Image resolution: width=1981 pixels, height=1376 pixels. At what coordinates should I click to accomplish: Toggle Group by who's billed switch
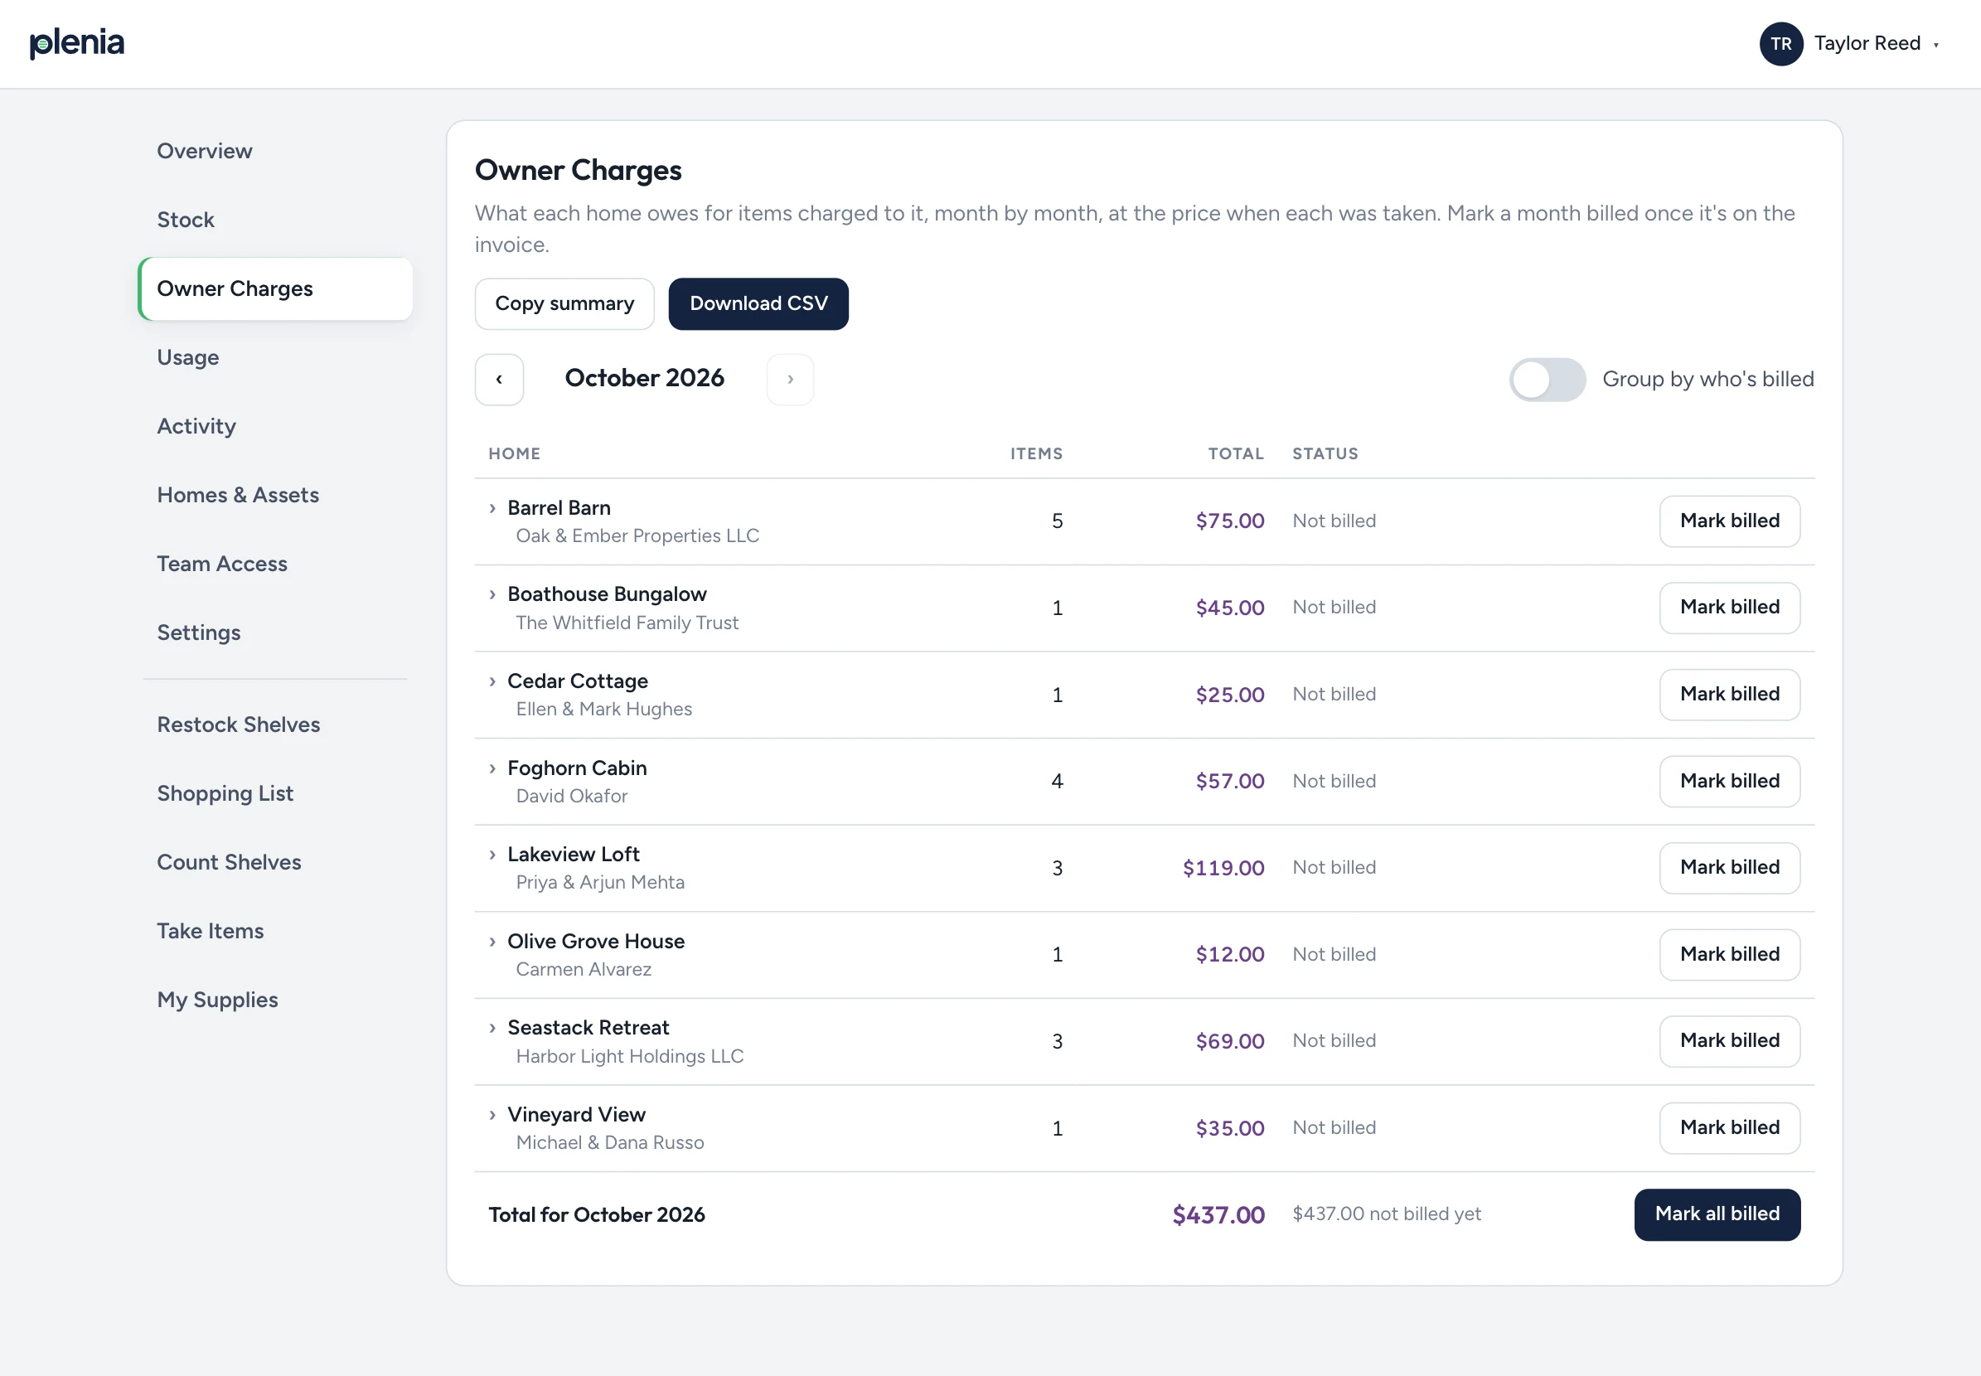(x=1548, y=380)
